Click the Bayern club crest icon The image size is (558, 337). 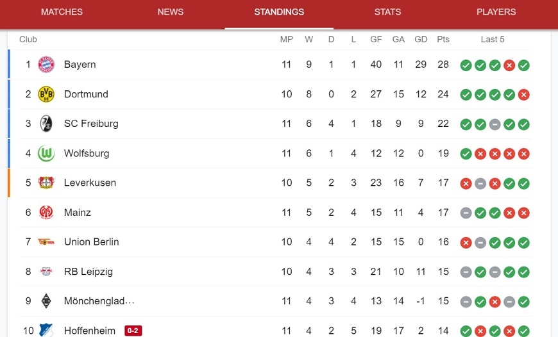[x=46, y=64]
